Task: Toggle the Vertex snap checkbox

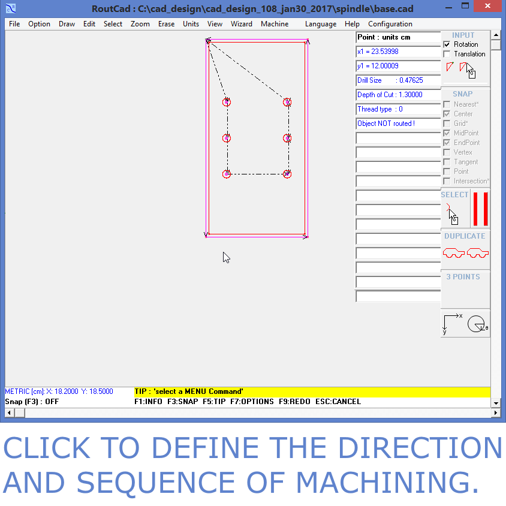Action: point(447,152)
